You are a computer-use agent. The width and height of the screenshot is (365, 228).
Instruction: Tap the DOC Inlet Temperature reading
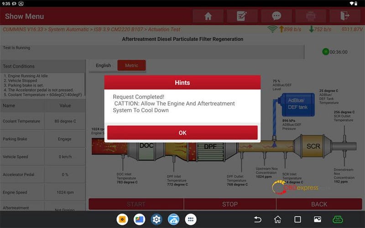tap(127, 178)
